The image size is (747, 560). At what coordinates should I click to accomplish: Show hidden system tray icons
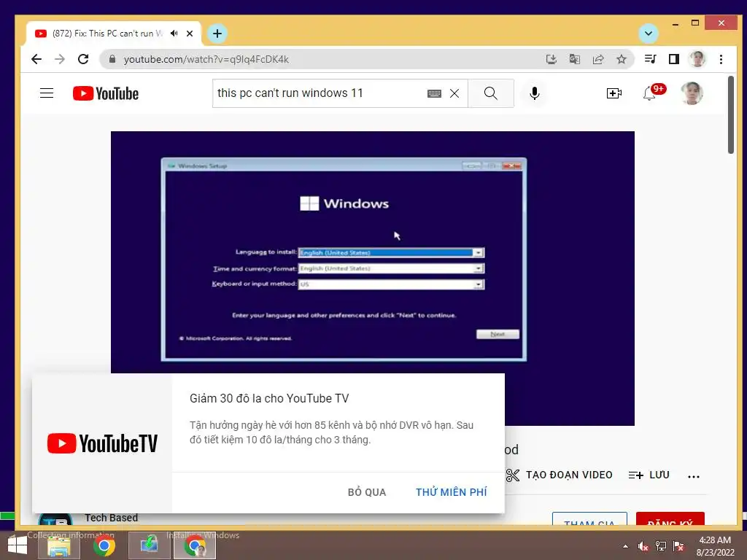[625, 546]
